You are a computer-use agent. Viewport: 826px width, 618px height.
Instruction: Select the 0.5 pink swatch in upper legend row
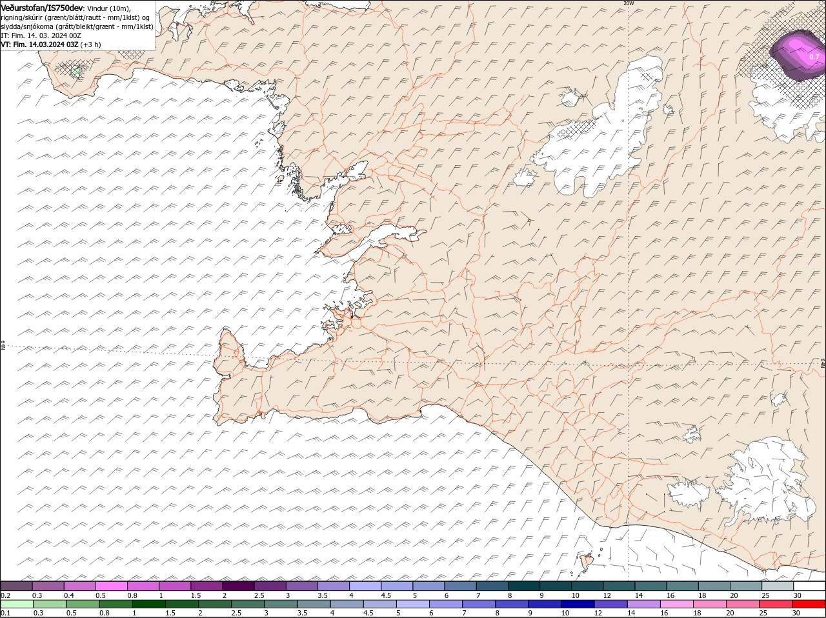111,586
